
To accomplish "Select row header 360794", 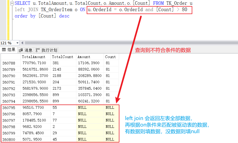I will click(x=11, y=101).
